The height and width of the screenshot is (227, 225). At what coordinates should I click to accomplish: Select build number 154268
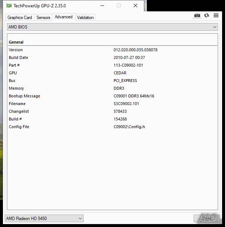120,119
